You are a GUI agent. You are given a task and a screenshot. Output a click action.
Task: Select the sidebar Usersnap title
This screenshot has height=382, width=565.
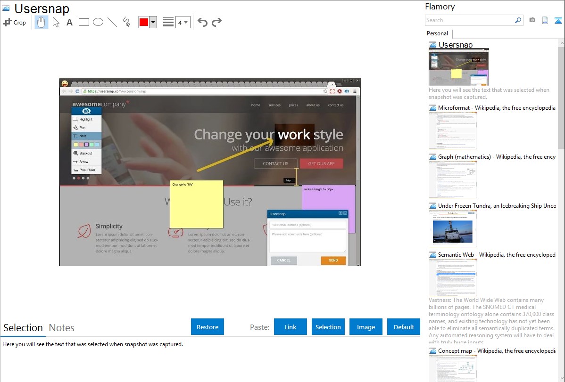(x=456, y=45)
